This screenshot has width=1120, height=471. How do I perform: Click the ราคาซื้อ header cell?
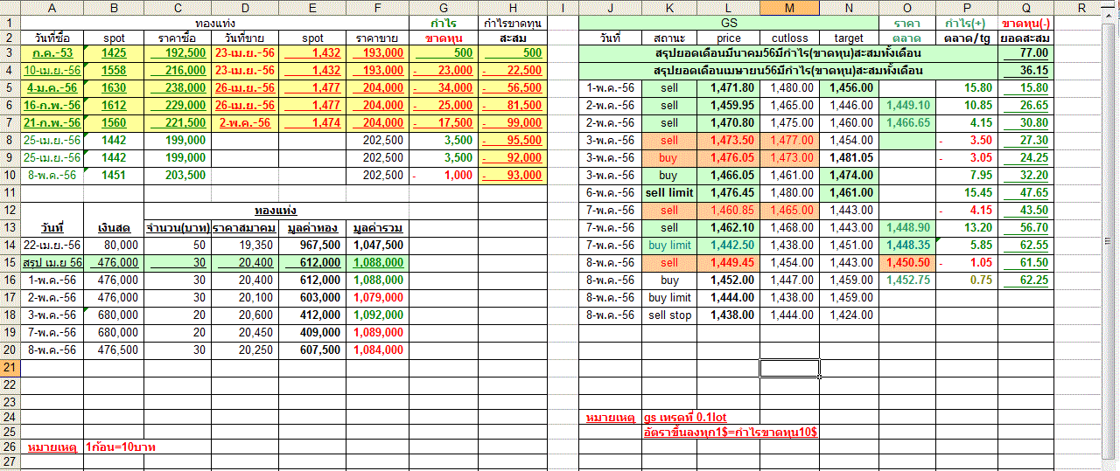178,38
